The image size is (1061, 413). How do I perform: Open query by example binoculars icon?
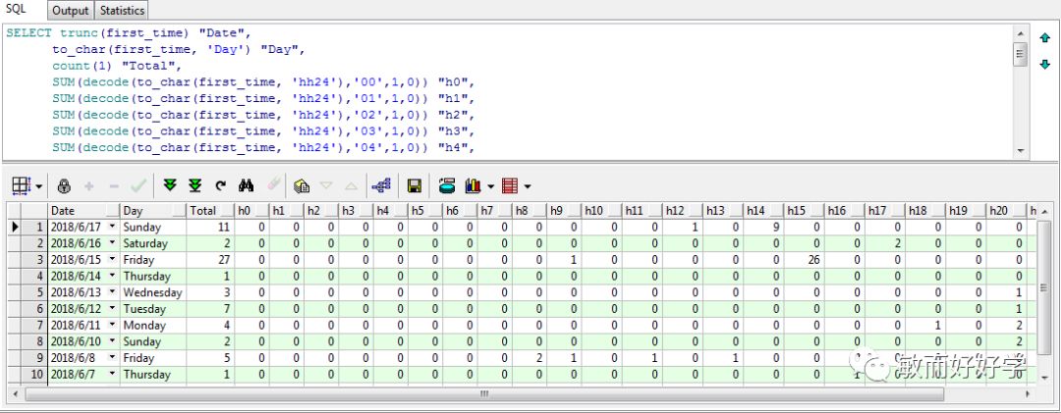[246, 185]
